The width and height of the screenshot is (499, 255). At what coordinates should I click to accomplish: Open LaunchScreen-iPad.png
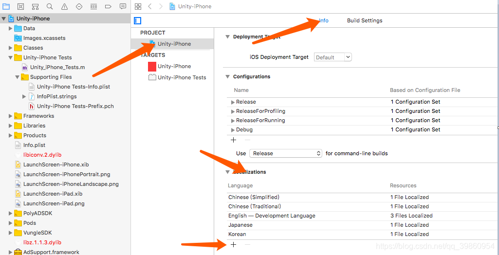click(54, 203)
